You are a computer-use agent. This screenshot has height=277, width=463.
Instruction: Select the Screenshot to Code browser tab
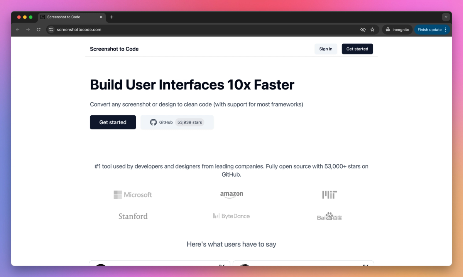coord(72,17)
